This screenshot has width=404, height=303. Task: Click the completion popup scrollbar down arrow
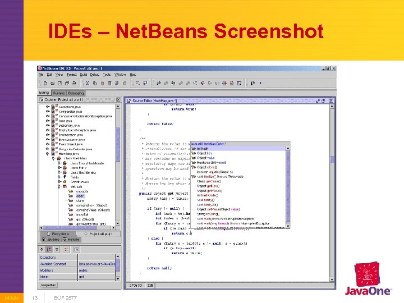click(288, 226)
